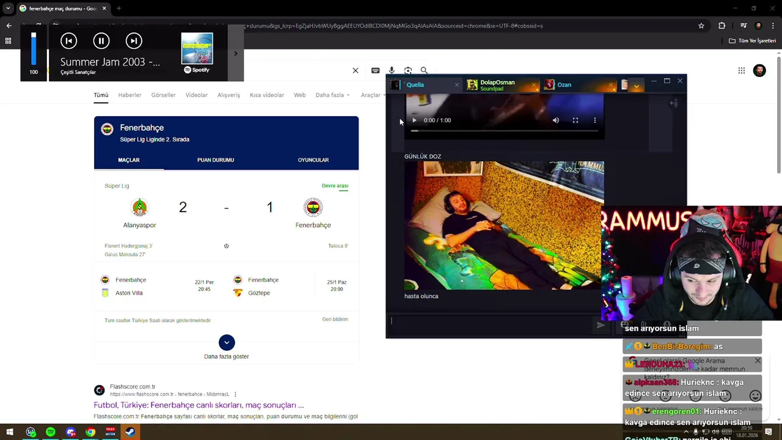Image resolution: width=782 pixels, height=440 pixels.
Task: Open the Tüm Yer İşaretleri folder
Action: [752, 41]
